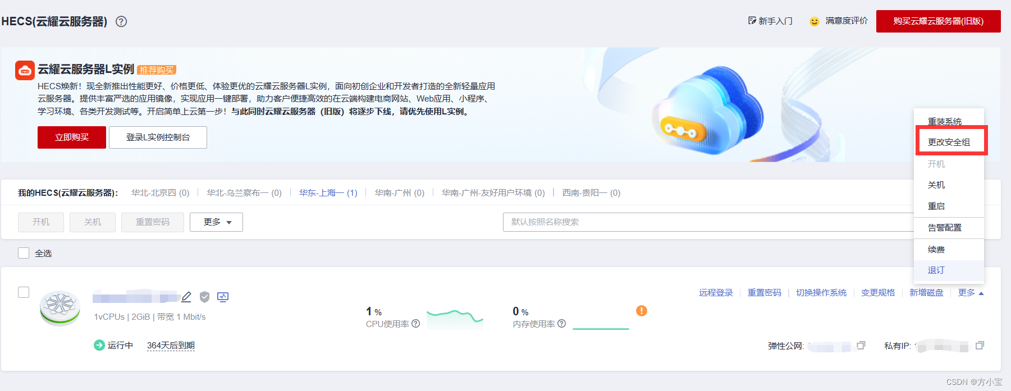Click the 远程登录 link
The image size is (1011, 391).
[716, 293]
